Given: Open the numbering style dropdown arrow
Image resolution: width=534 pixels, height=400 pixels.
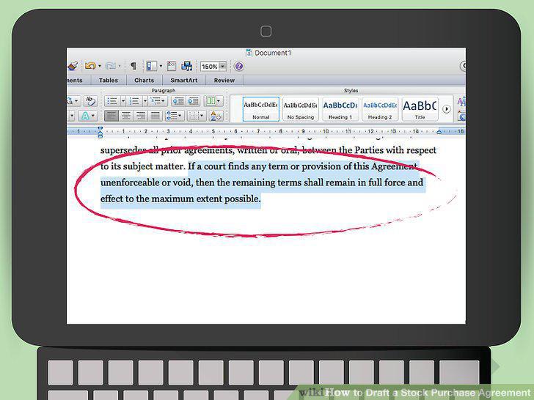Looking at the screenshot, I should [145, 101].
